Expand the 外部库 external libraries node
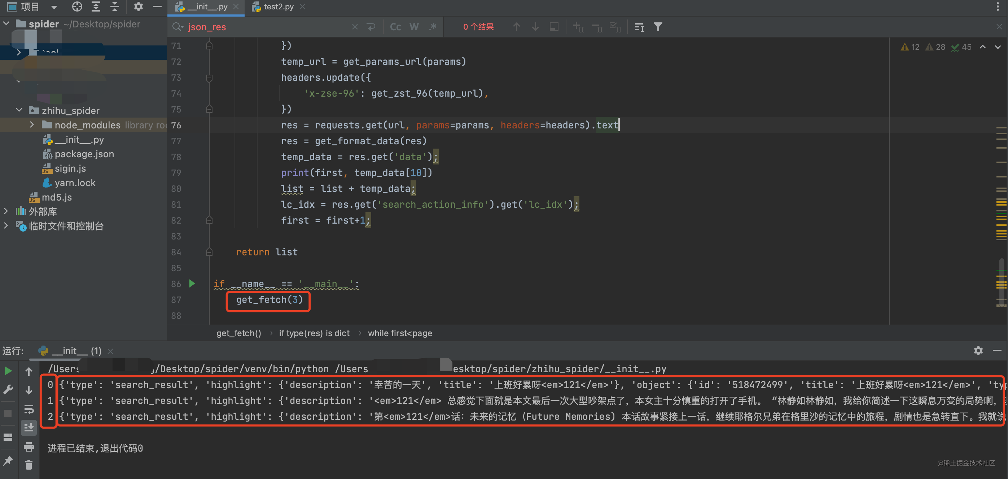The width and height of the screenshot is (1008, 479). 6,211
